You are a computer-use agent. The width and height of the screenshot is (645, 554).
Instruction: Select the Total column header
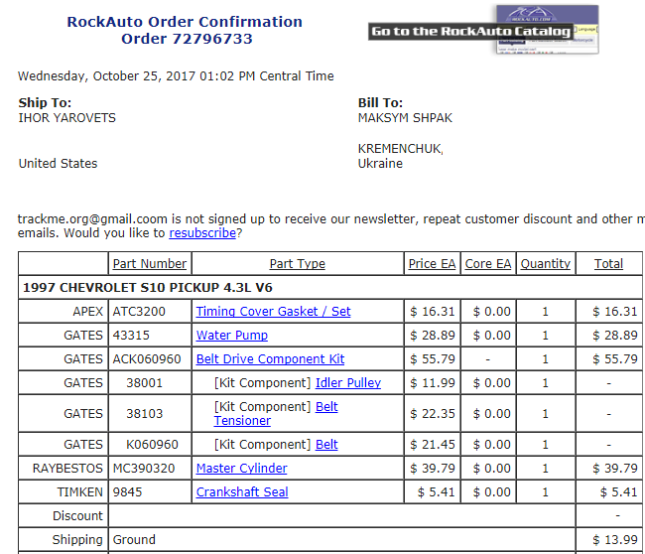click(609, 263)
